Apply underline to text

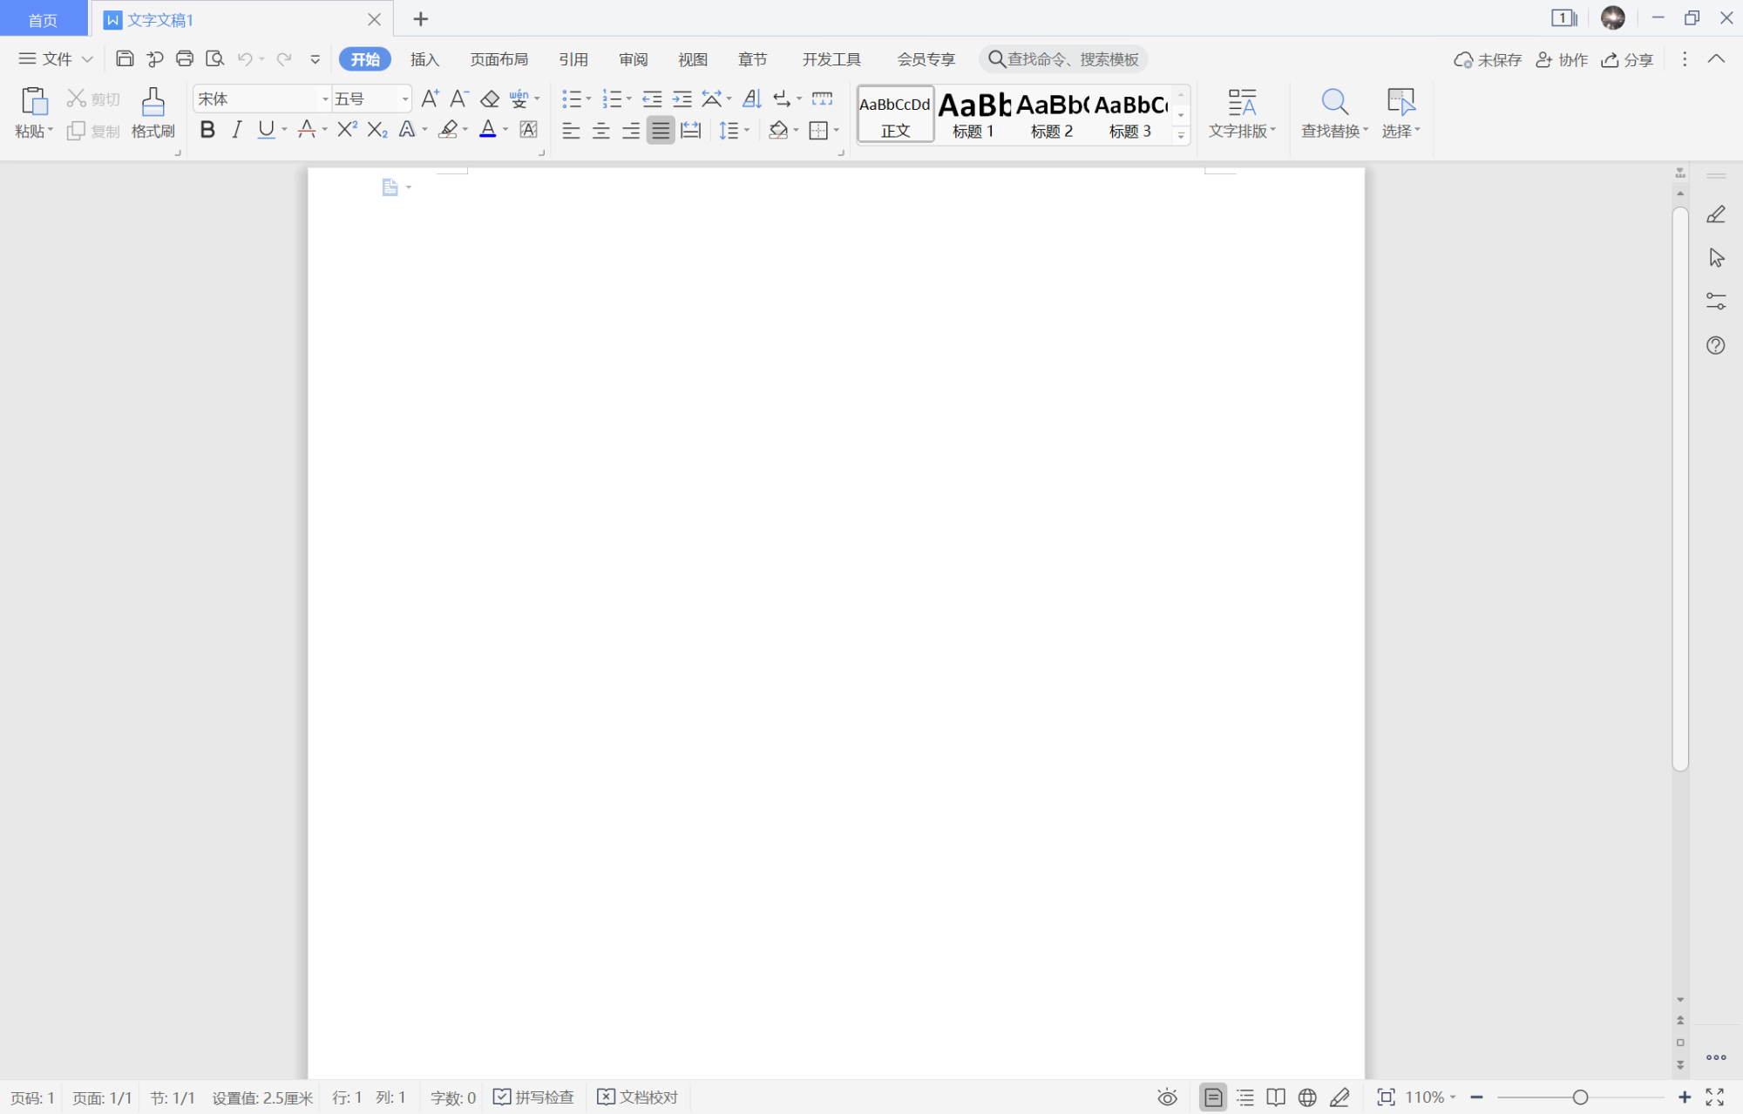point(265,129)
